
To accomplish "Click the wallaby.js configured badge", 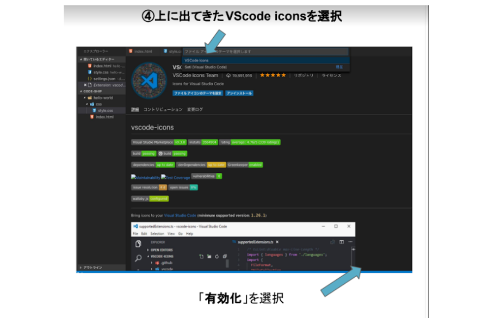I will [x=150, y=199].
